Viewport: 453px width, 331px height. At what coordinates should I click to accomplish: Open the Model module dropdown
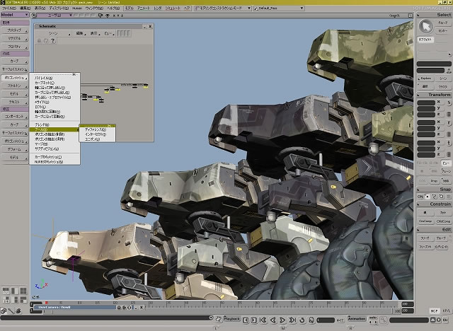click(x=14, y=14)
